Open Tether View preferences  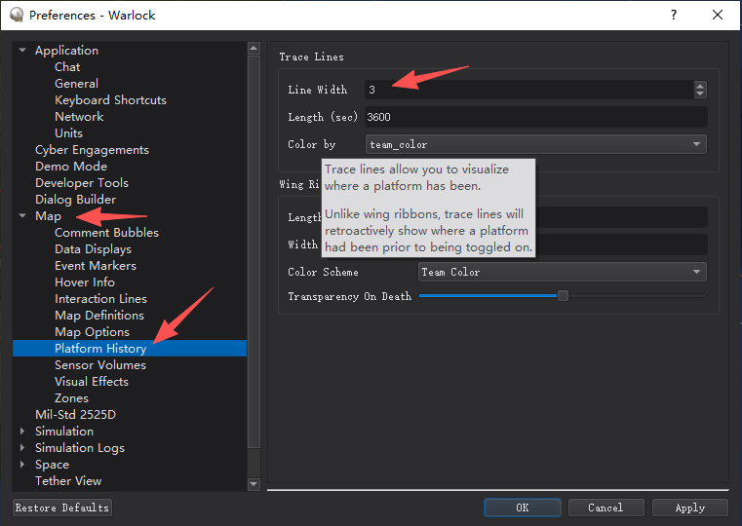pos(68,480)
